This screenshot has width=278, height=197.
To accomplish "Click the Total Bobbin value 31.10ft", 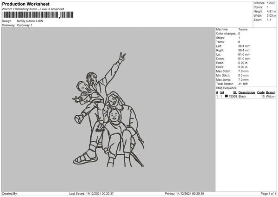I will pos(243,84).
